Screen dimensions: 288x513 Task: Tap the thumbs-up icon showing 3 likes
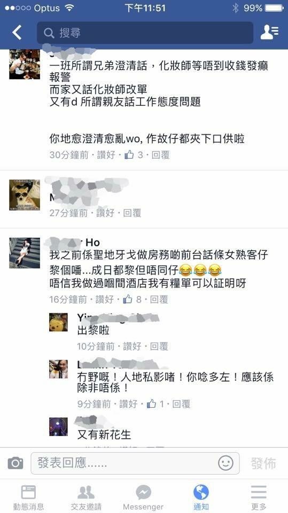[x=129, y=155]
